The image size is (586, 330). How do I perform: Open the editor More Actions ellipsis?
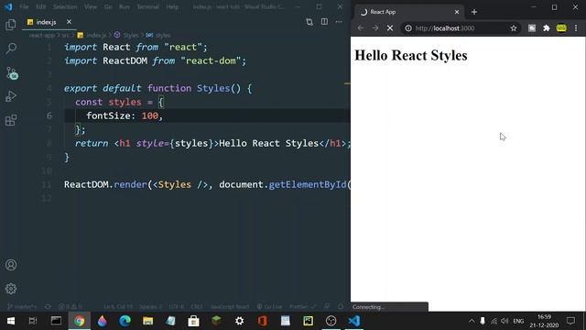click(x=339, y=22)
